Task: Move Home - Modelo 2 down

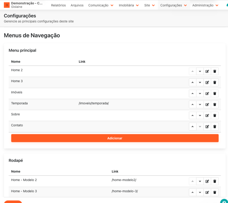Action: point(200,181)
